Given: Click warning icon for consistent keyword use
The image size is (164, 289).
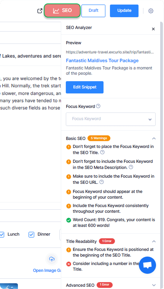Looking at the screenshot, I should tap(68, 206).
